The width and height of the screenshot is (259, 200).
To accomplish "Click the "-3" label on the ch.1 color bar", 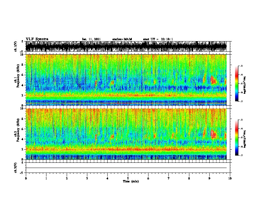I will pos(241,66).
